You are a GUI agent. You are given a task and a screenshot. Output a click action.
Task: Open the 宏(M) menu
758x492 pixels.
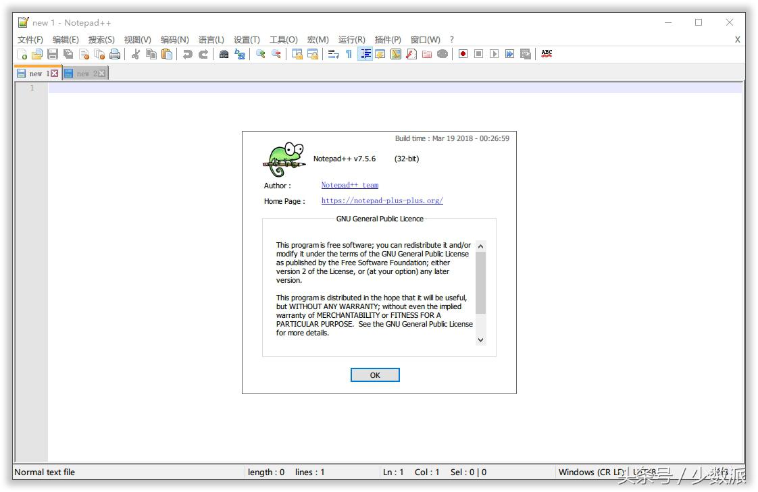pos(318,39)
